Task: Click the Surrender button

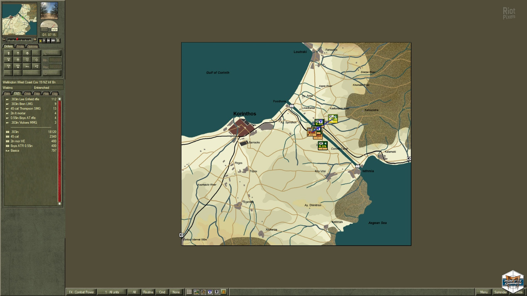Action: click(500, 292)
